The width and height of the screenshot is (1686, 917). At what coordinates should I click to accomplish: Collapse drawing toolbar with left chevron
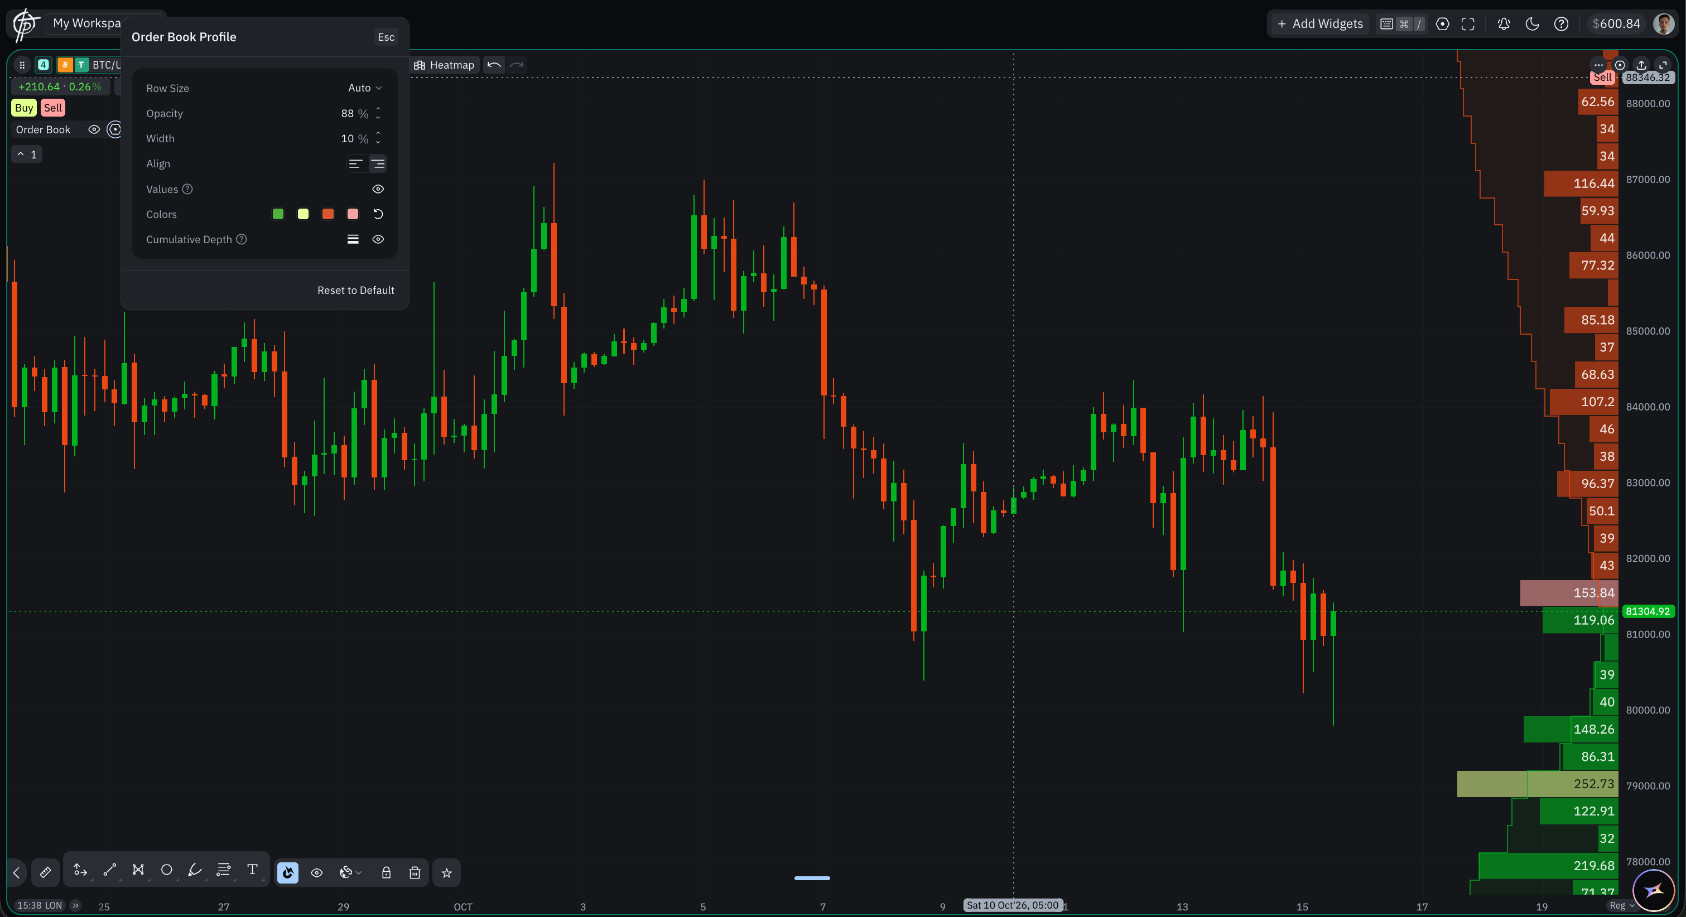tap(17, 872)
